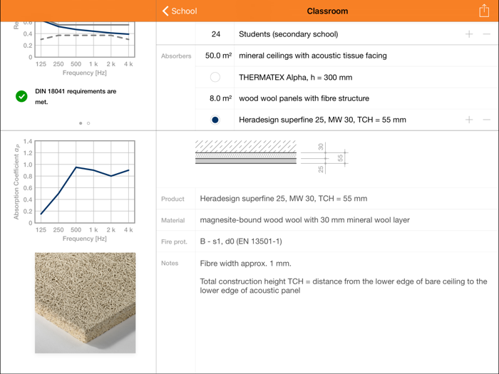
Task: Tap the note 'Fibre width approx. 1 mm.'
Action: [x=245, y=264]
